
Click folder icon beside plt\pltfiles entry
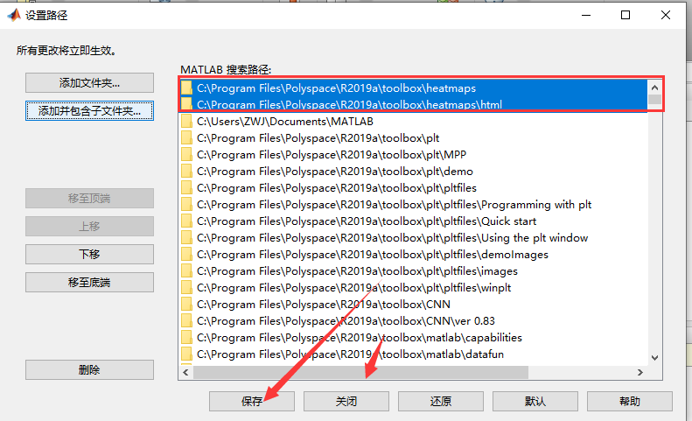[186, 188]
